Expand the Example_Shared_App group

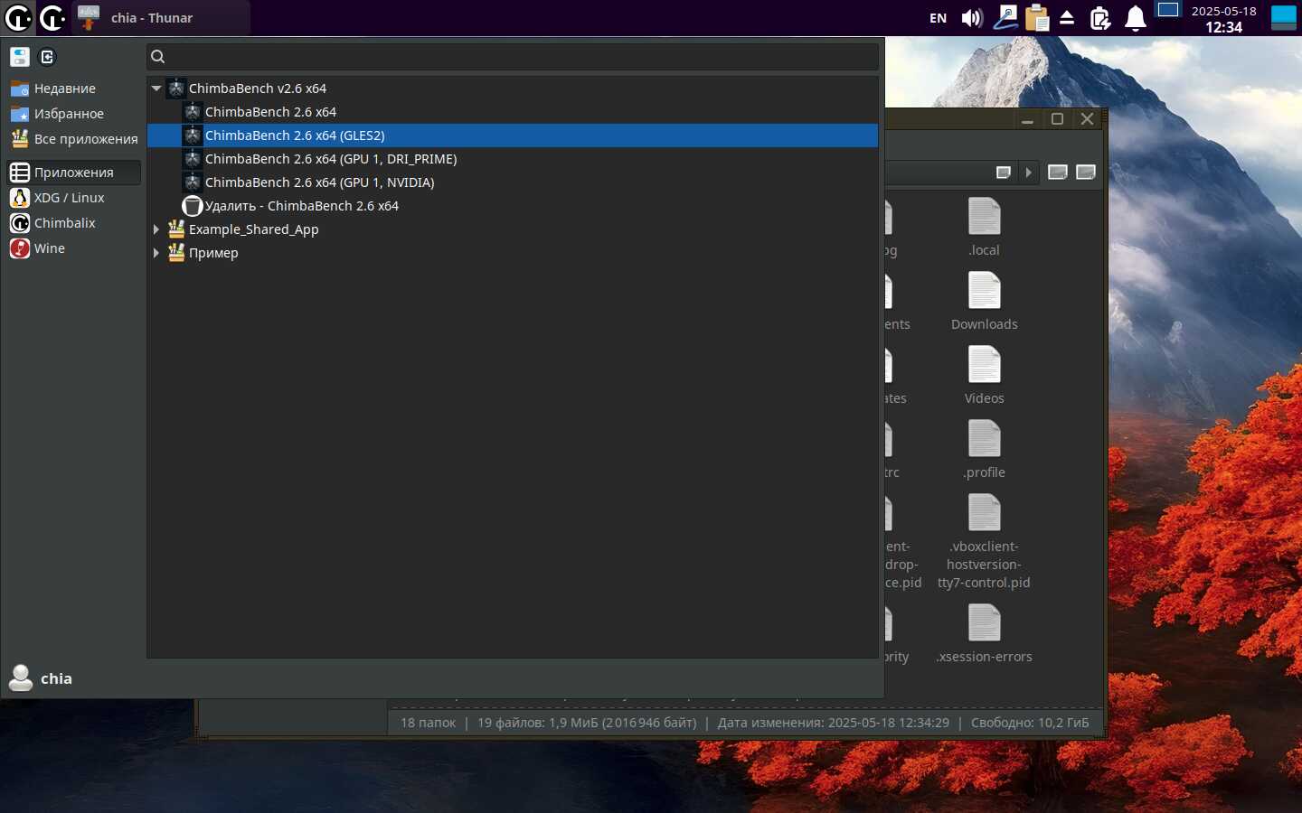156,229
